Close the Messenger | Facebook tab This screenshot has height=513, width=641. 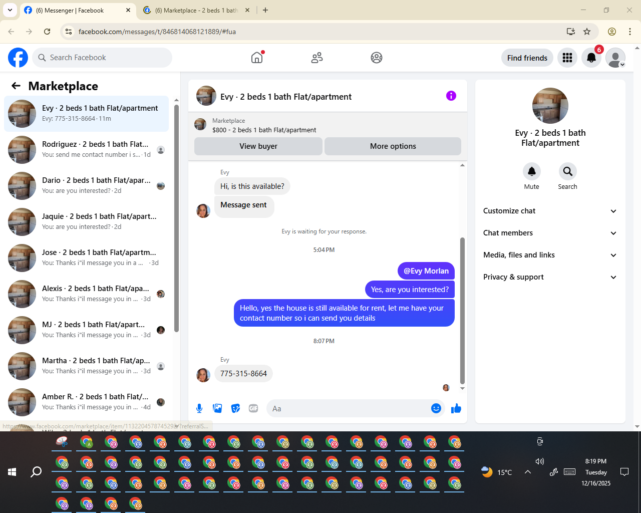[x=128, y=10]
